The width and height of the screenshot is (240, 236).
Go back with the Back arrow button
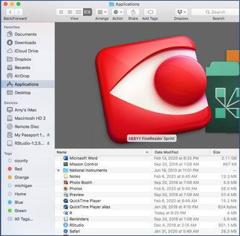11,12
